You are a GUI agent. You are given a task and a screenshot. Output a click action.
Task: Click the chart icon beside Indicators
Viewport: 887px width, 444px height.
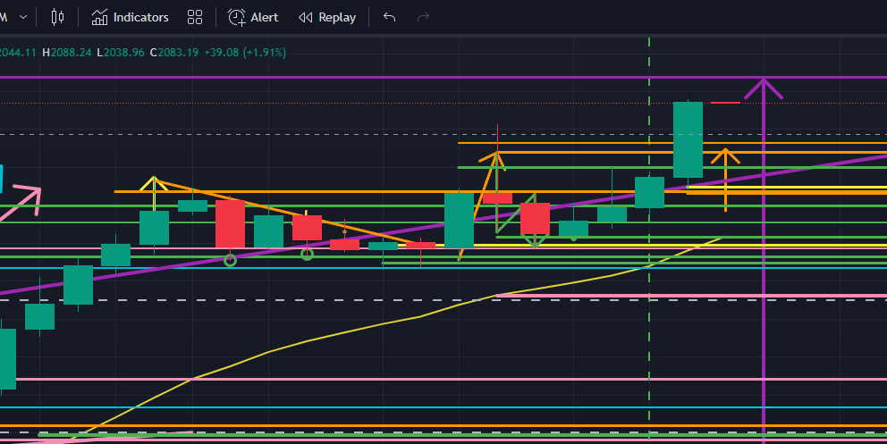(100, 17)
